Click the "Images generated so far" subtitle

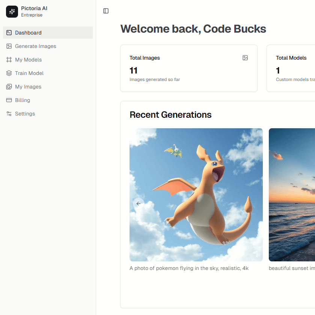[155, 79]
